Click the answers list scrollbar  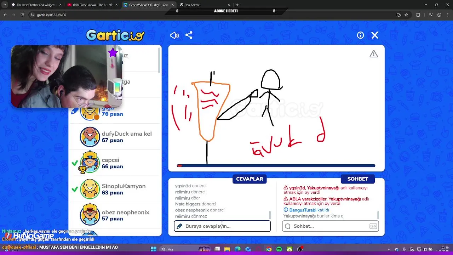(x=270, y=215)
